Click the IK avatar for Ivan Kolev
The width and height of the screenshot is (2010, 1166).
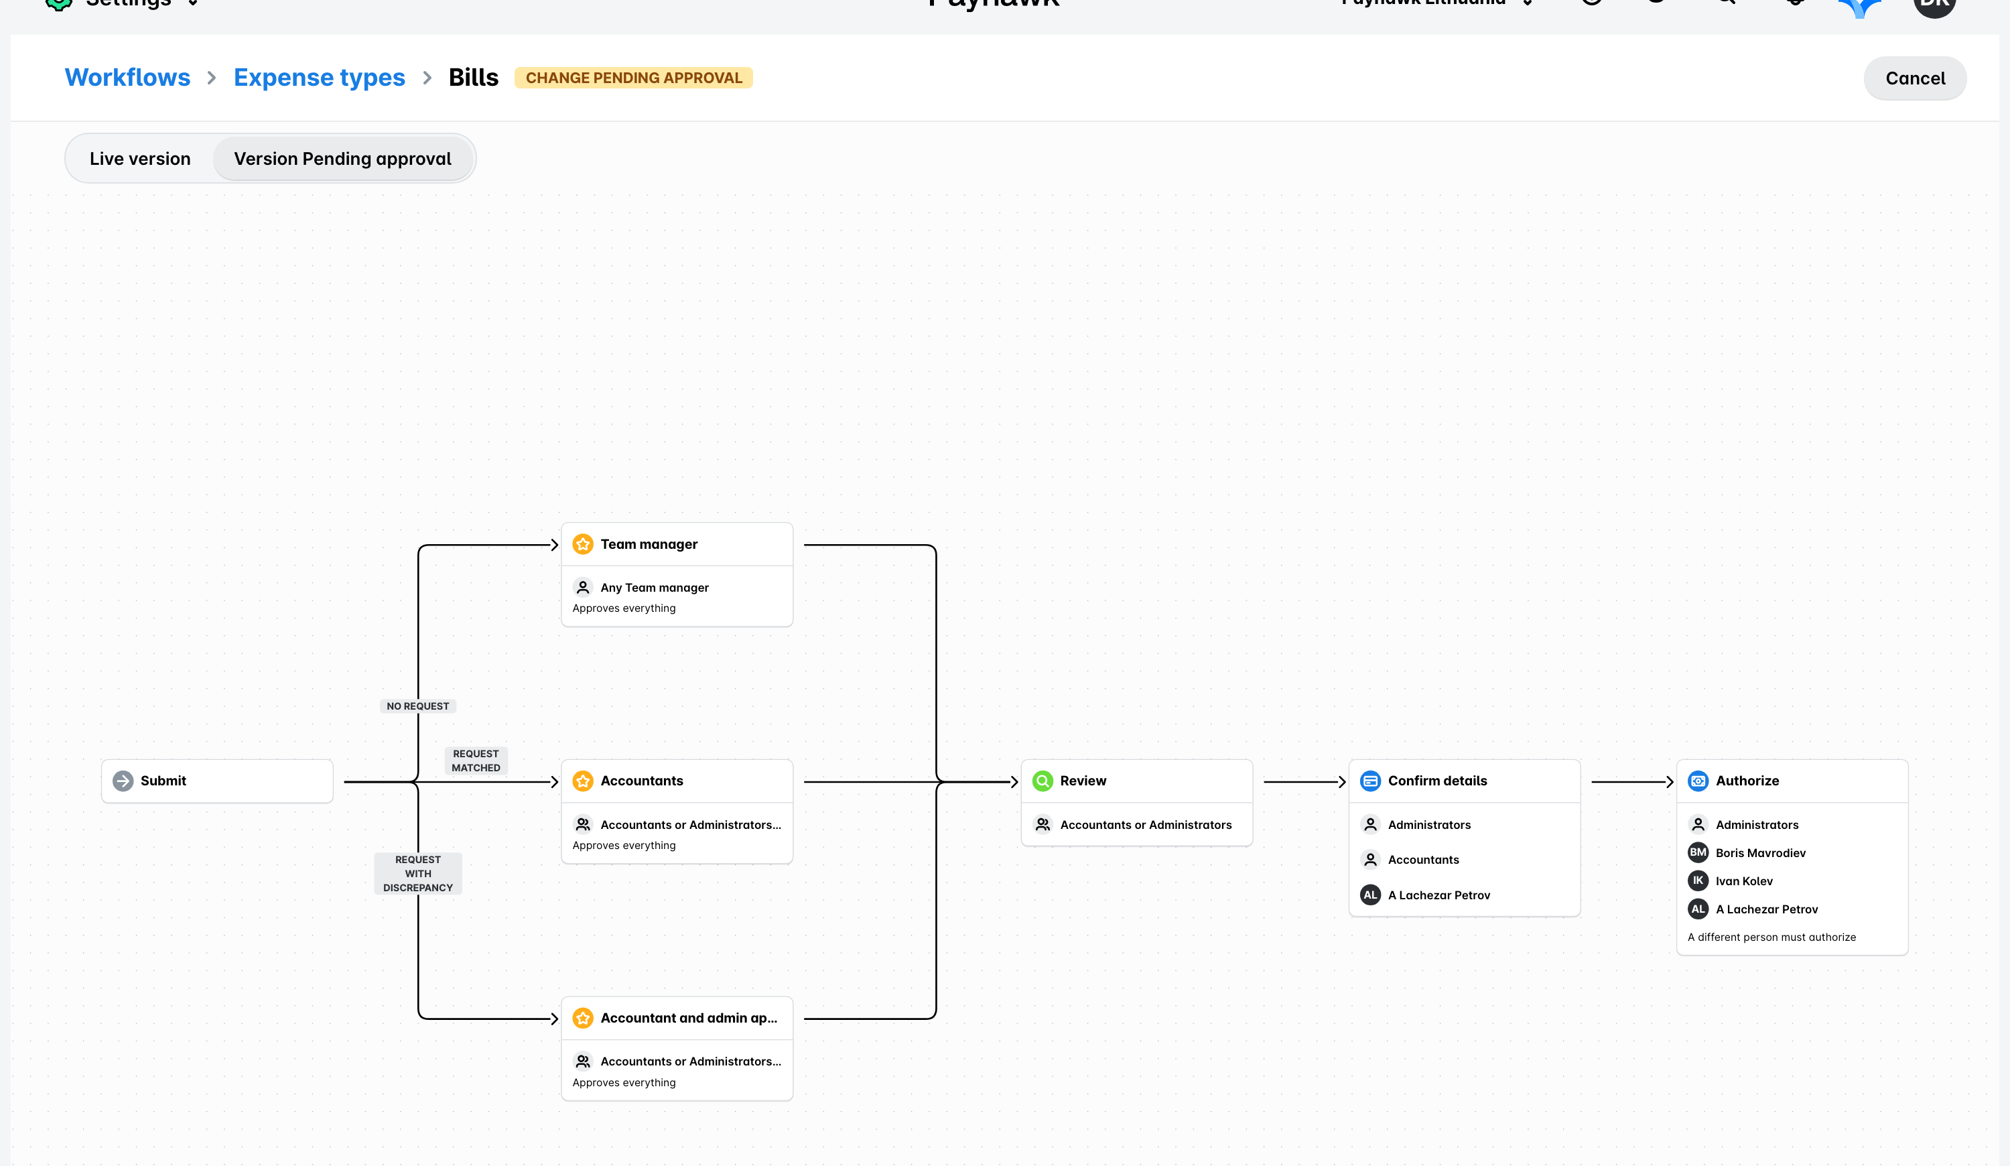pos(1698,881)
